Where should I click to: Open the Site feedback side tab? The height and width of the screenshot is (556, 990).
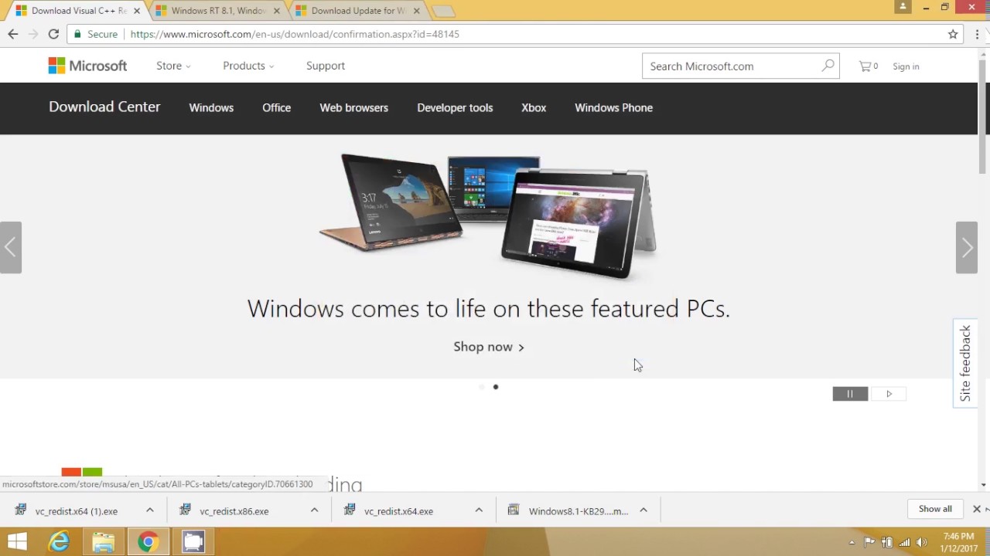(x=965, y=363)
